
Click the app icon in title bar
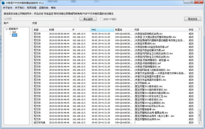point(3,3)
